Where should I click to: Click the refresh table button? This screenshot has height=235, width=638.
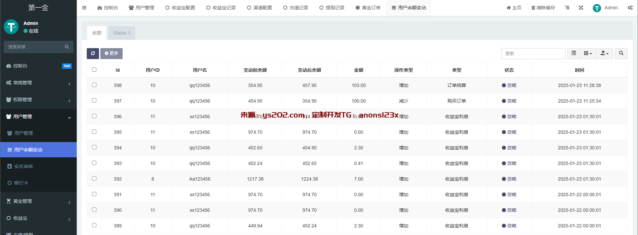93,53
